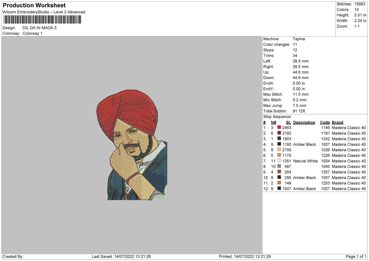The image size is (369, 261).
Task: Click the Amber Black swatch in stop 12
Action: tap(279, 189)
